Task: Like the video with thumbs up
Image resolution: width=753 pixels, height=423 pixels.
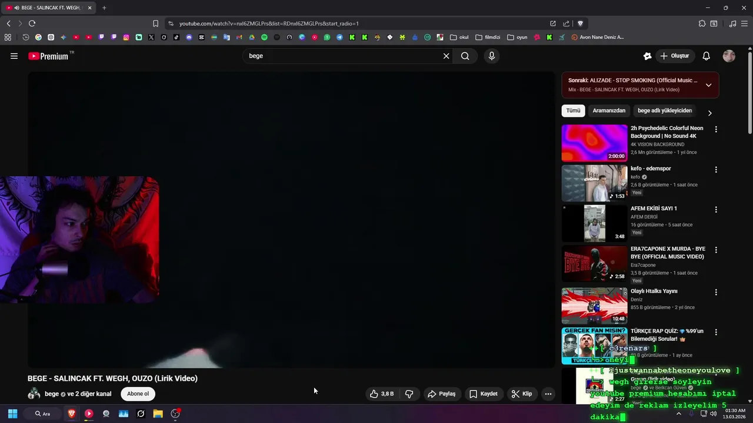Action: coord(381,394)
